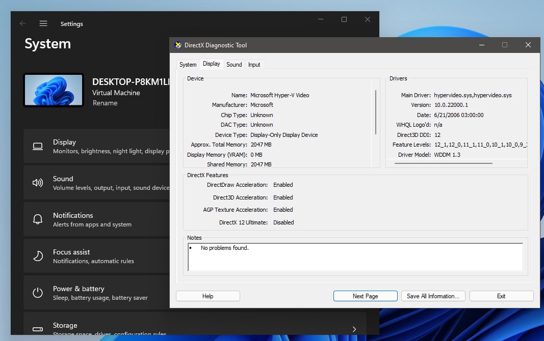The width and height of the screenshot is (544, 341).
Task: Click the Storage drive icon
Action: (38, 329)
